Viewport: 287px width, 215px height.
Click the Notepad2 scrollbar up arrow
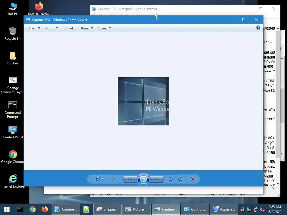click(278, 29)
